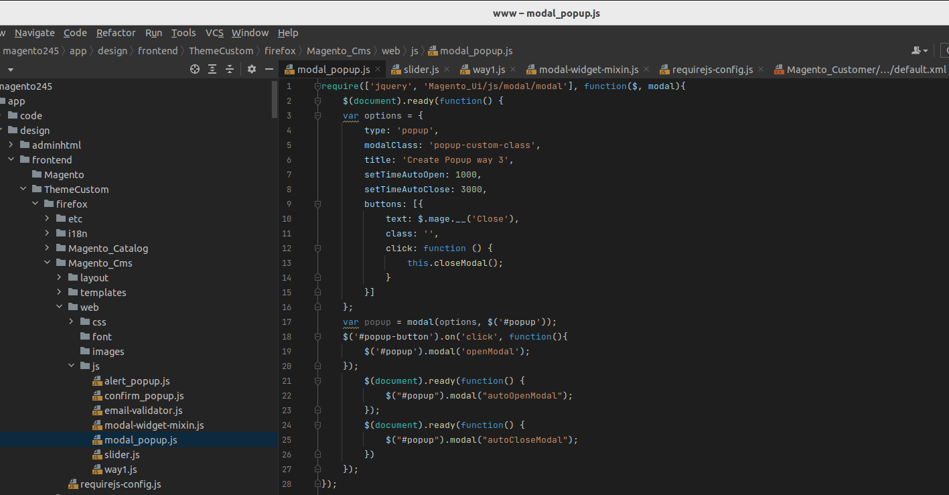
Task: Open the Window menu
Action: pos(250,33)
